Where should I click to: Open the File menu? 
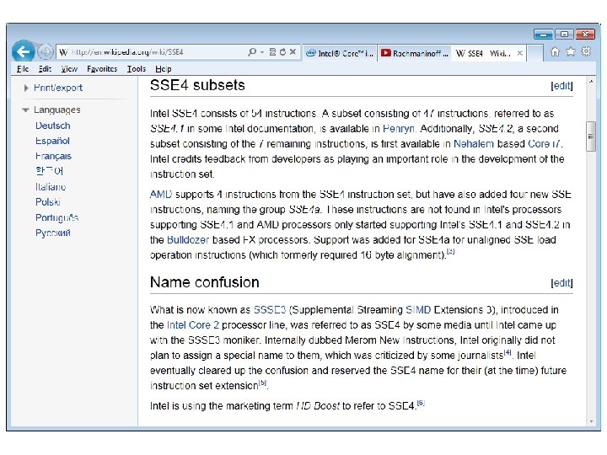pyautogui.click(x=23, y=69)
